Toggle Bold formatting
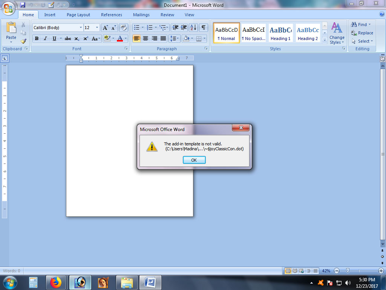 coord(37,39)
